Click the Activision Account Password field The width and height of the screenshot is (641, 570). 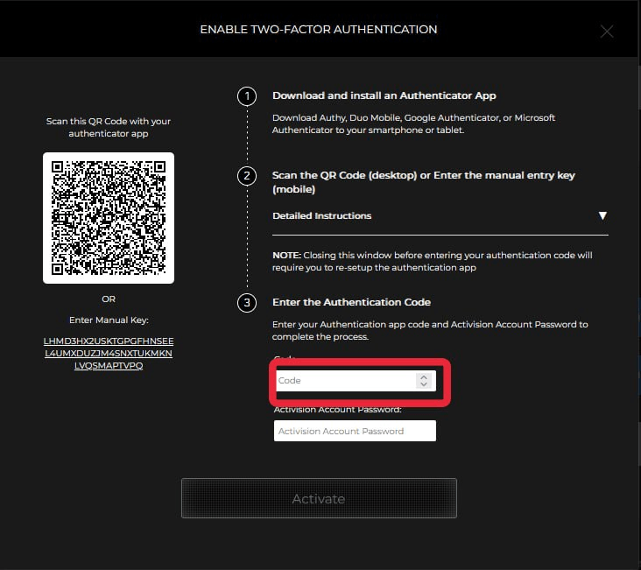(355, 431)
